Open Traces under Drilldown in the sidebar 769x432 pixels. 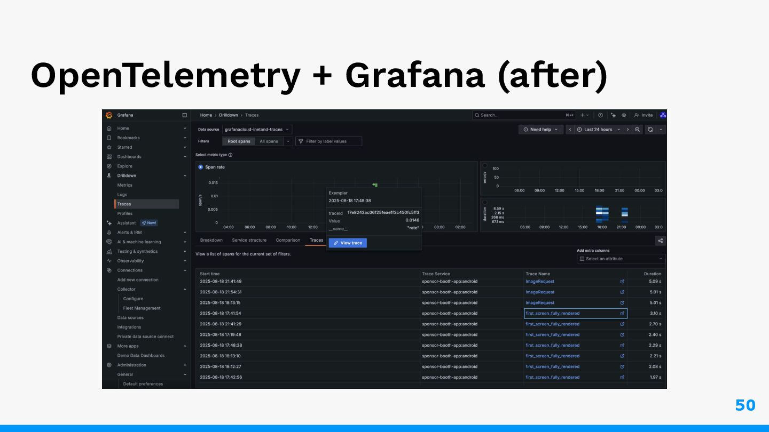pos(147,204)
